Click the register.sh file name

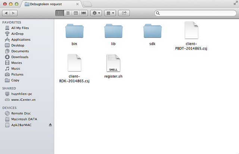click(x=114, y=76)
